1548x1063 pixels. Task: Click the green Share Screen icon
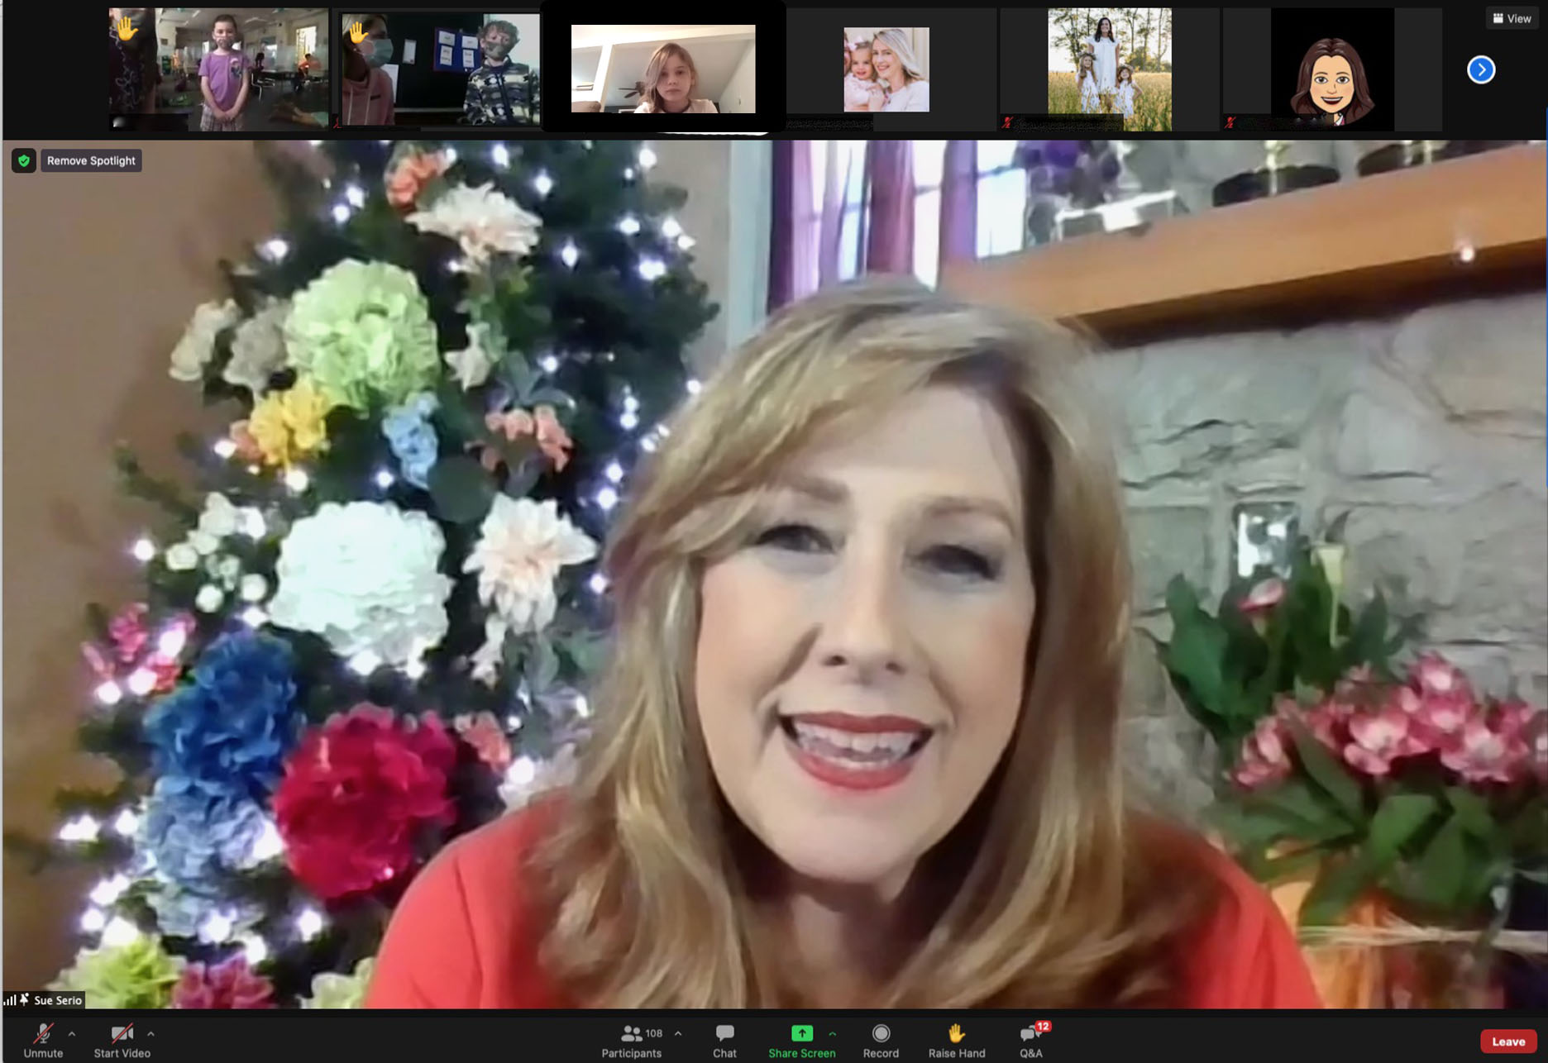click(x=801, y=1033)
